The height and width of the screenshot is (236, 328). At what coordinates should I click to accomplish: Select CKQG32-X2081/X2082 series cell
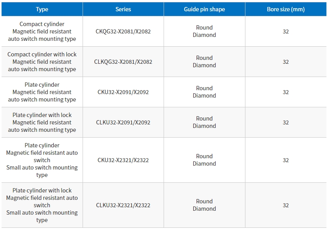(123, 31)
